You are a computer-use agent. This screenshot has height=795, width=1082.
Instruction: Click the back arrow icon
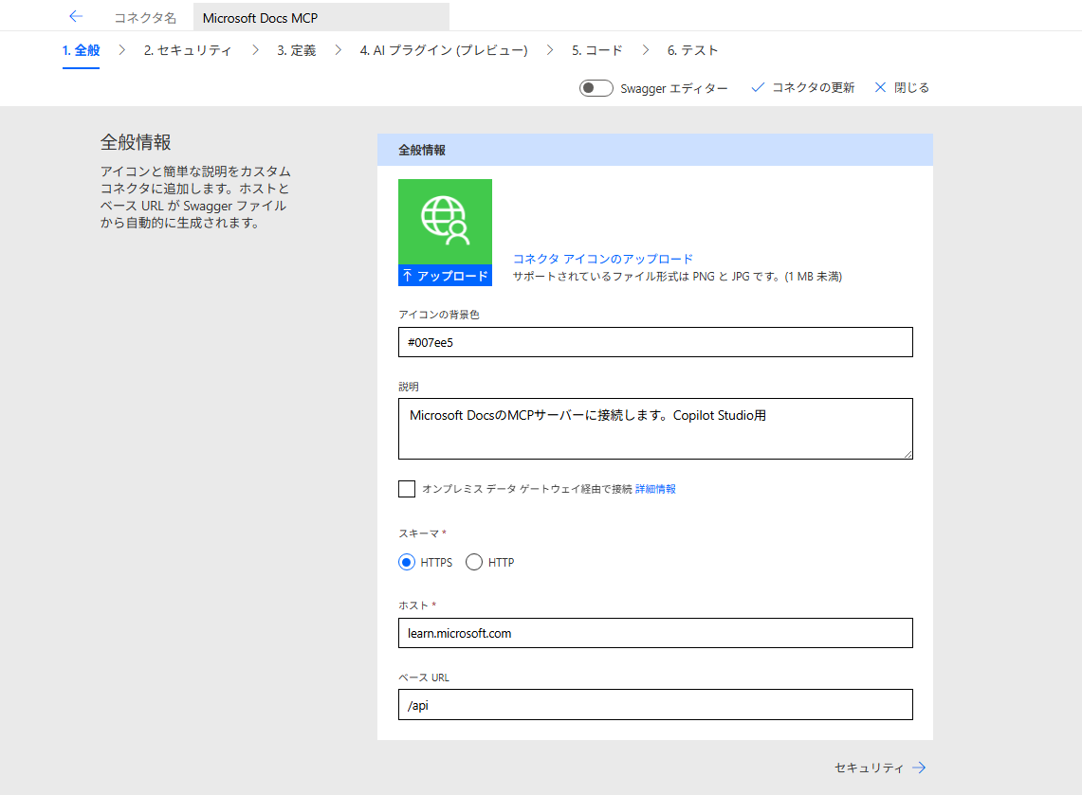click(x=76, y=16)
